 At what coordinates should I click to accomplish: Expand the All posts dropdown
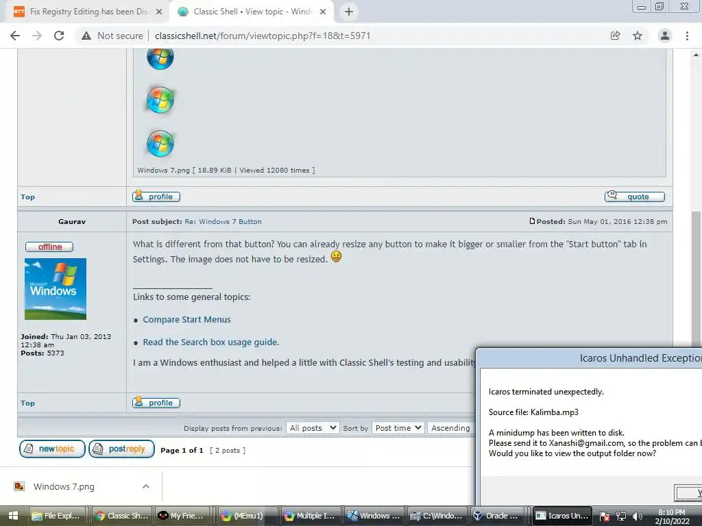(313, 428)
